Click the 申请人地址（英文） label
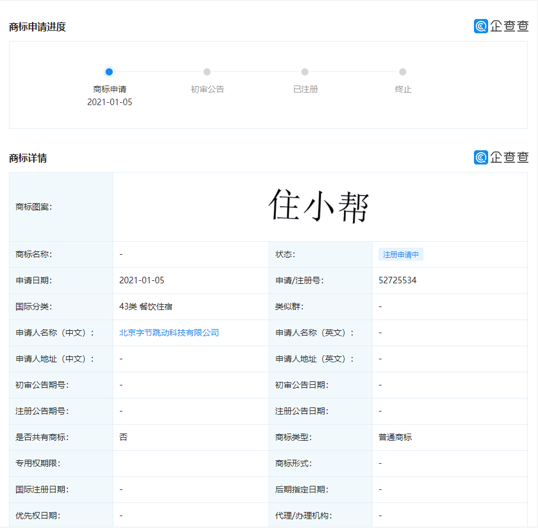 314,359
